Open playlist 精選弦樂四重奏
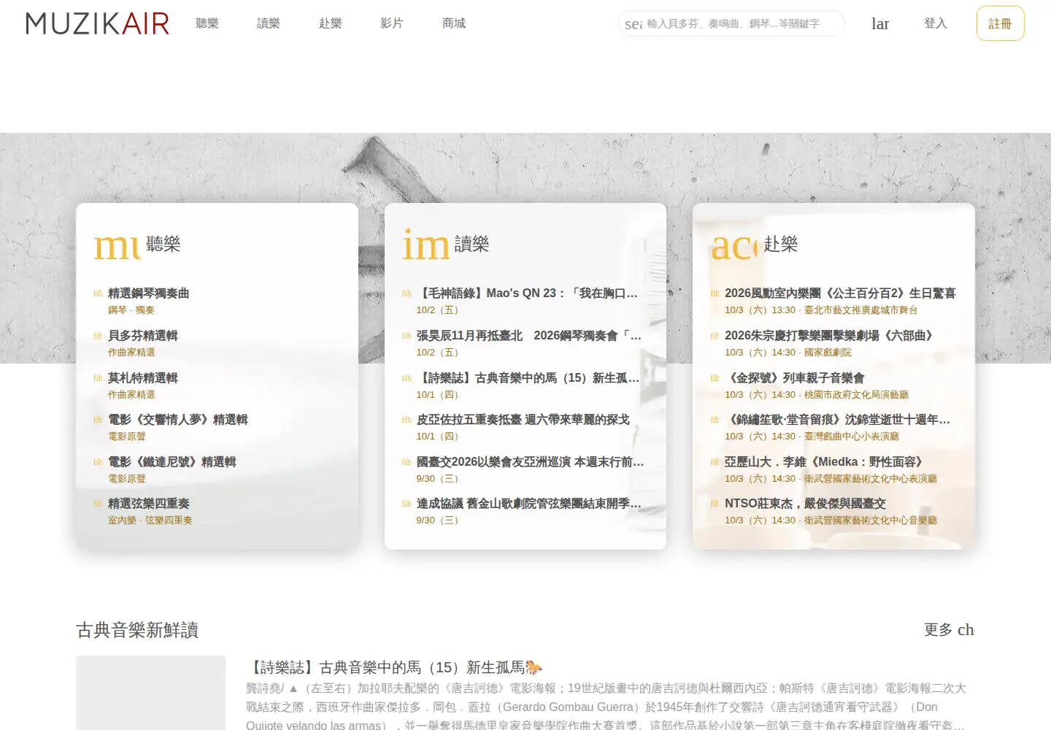This screenshot has height=730, width=1051. (x=149, y=504)
